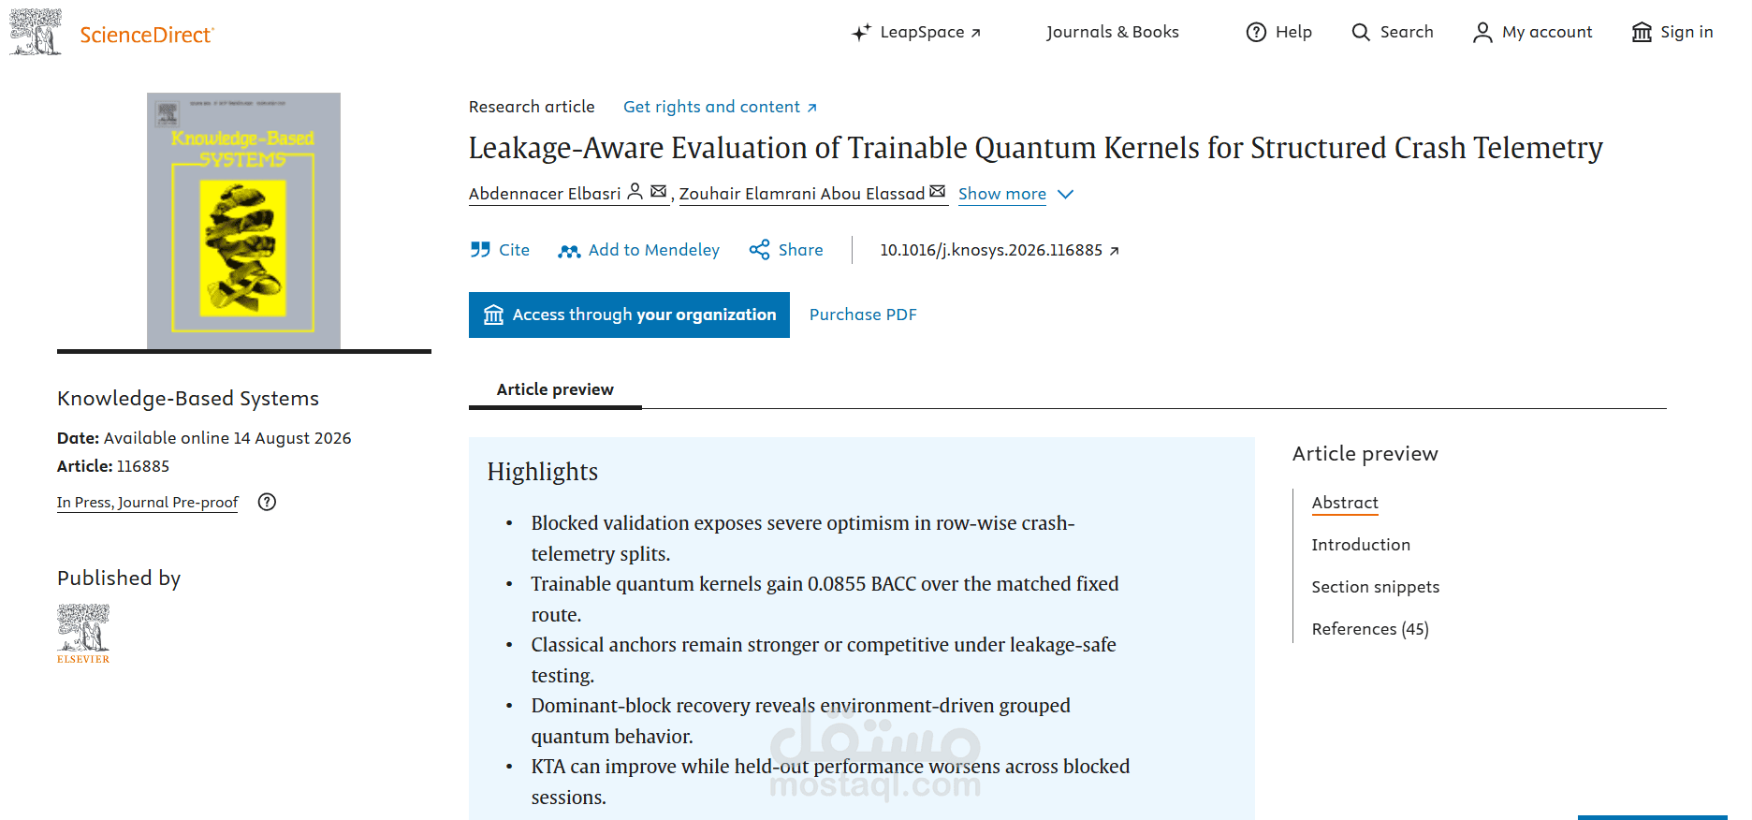Image resolution: width=1752 pixels, height=820 pixels.
Task: Click Access through your organization button
Action: 629,315
